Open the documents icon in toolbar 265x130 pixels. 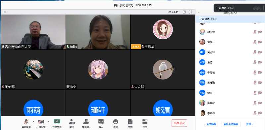click(130, 122)
